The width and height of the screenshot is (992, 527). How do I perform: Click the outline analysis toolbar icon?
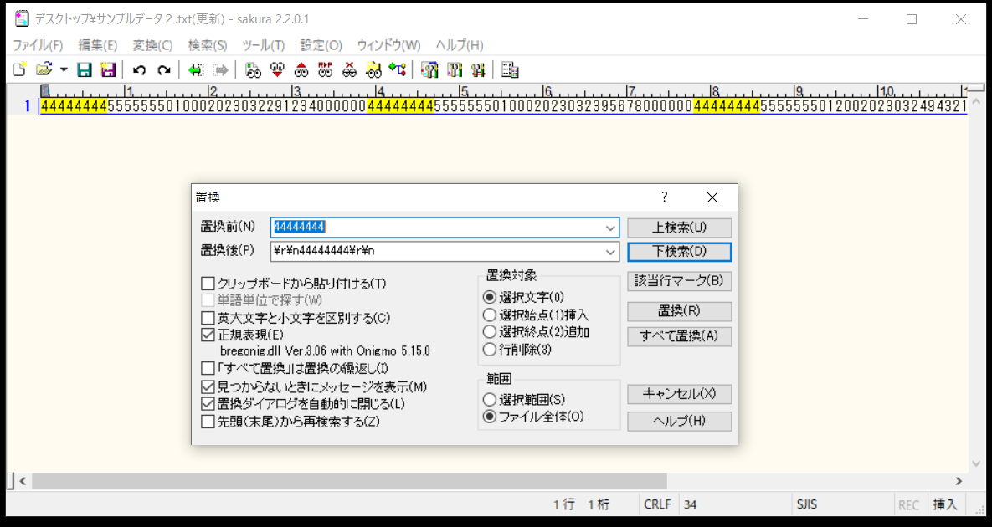tap(398, 69)
